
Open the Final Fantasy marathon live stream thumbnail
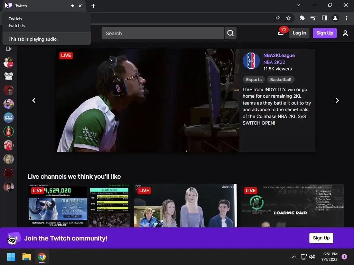pos(79,206)
